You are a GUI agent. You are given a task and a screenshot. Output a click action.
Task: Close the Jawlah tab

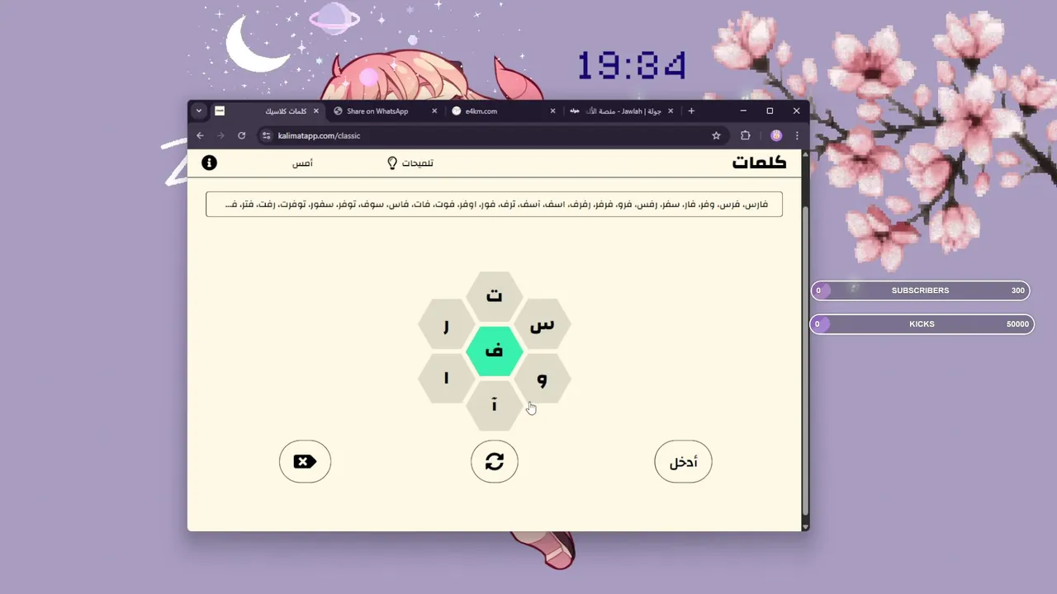671,111
